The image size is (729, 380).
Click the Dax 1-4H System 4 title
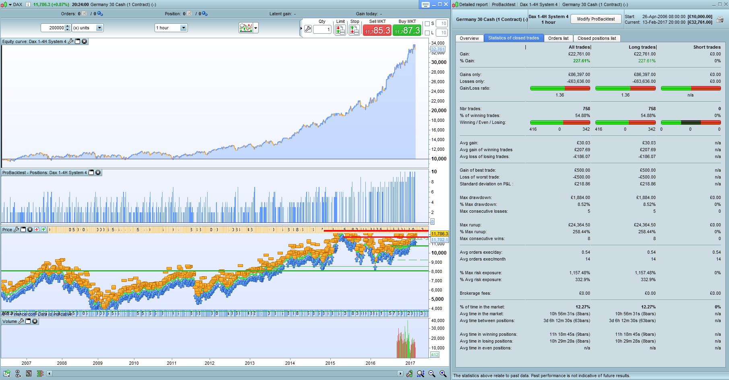point(548,16)
